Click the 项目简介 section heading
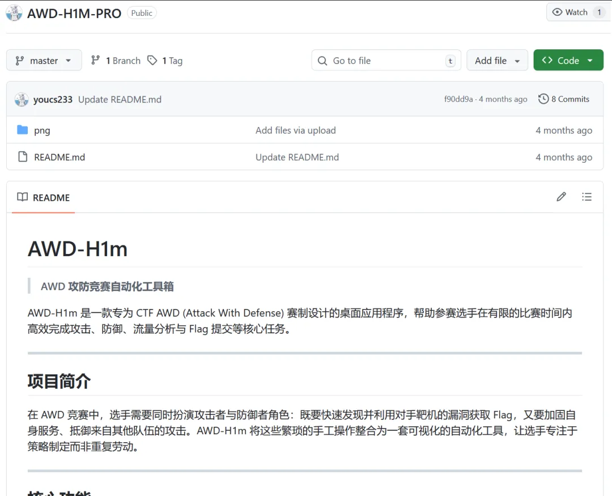612x496 pixels. tap(59, 381)
